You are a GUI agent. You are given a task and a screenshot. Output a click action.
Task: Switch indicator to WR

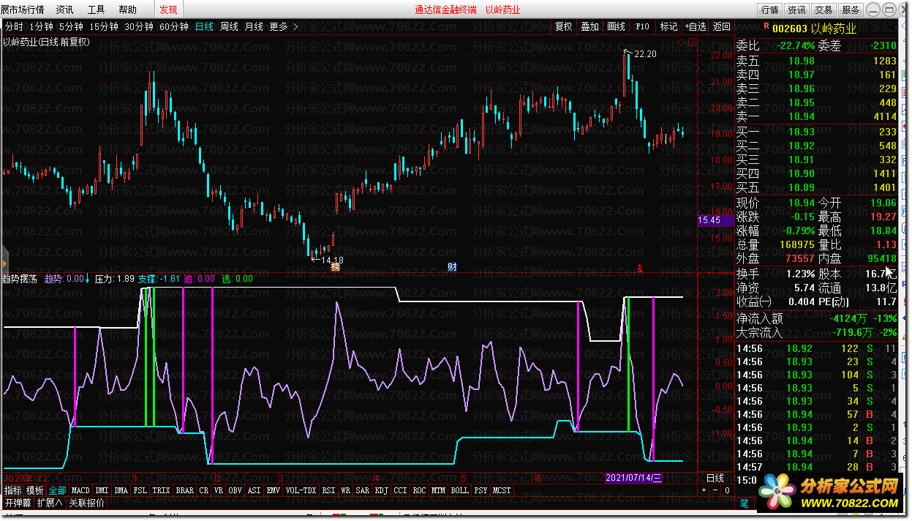click(x=347, y=490)
